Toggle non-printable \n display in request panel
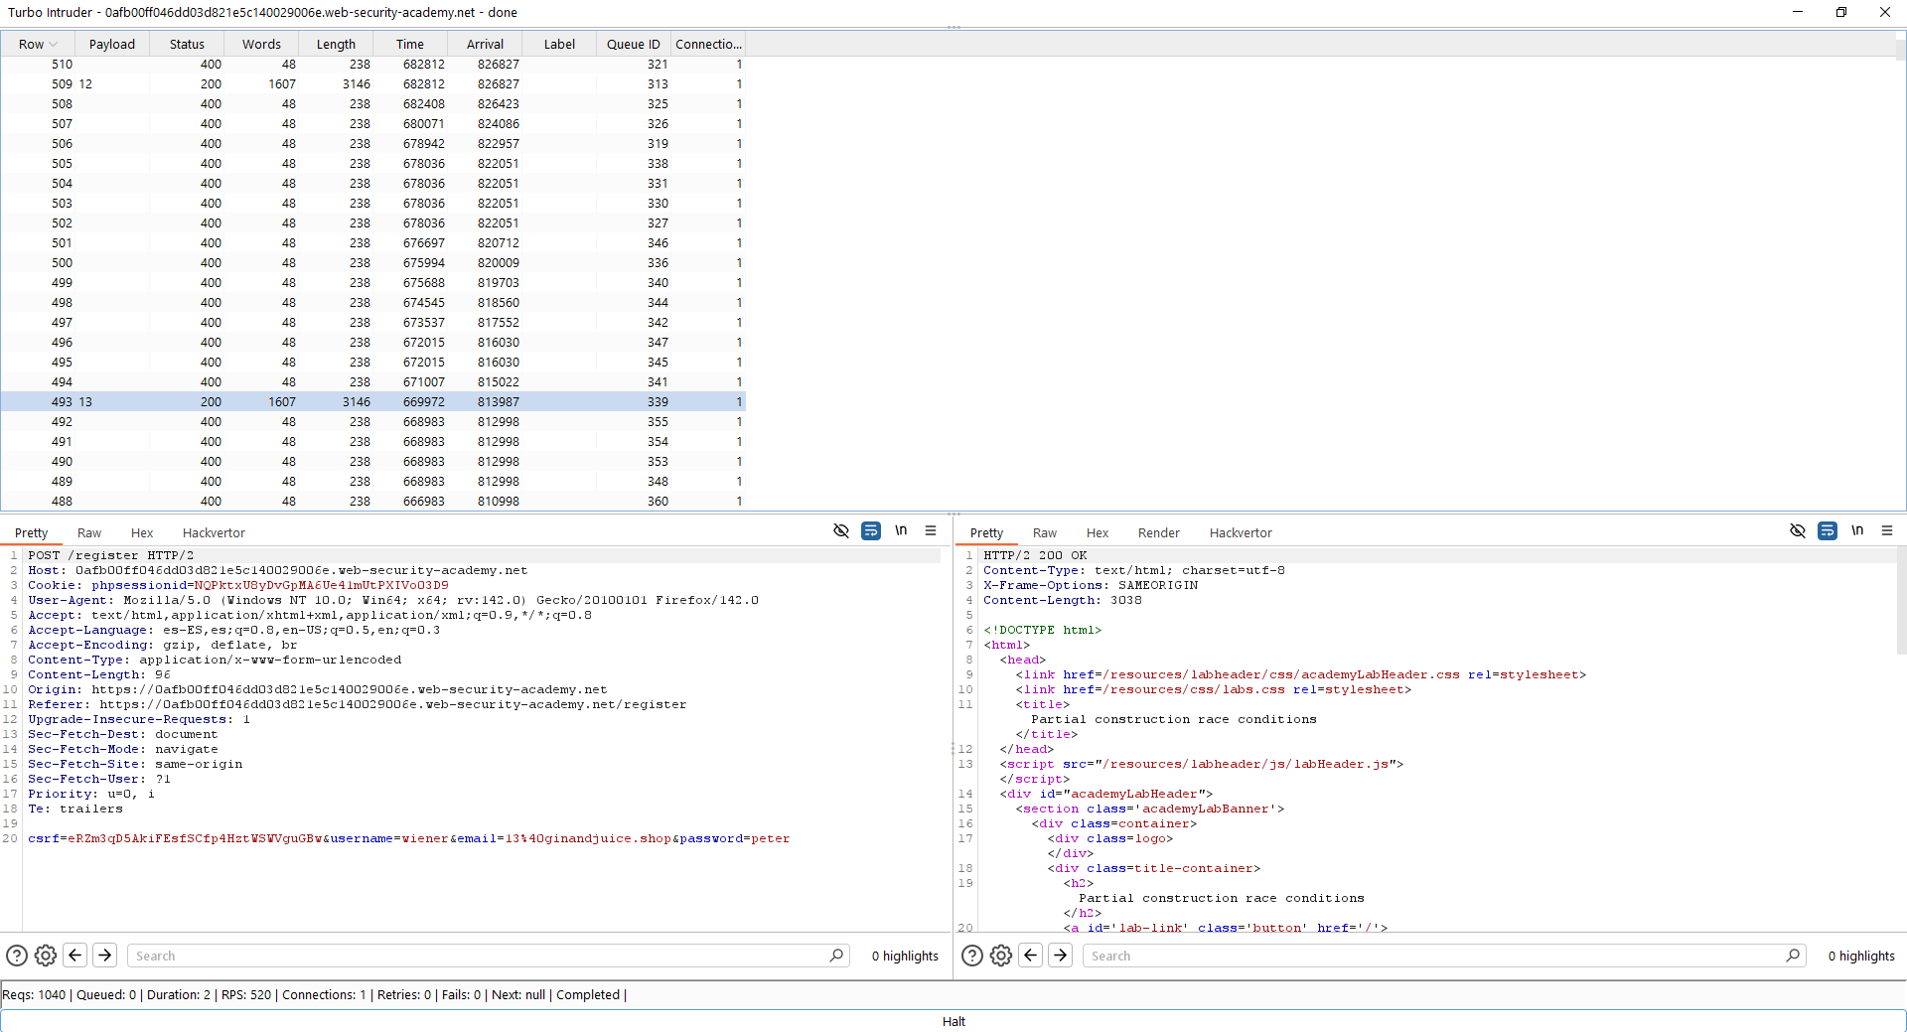The height and width of the screenshot is (1032, 1907). click(901, 531)
